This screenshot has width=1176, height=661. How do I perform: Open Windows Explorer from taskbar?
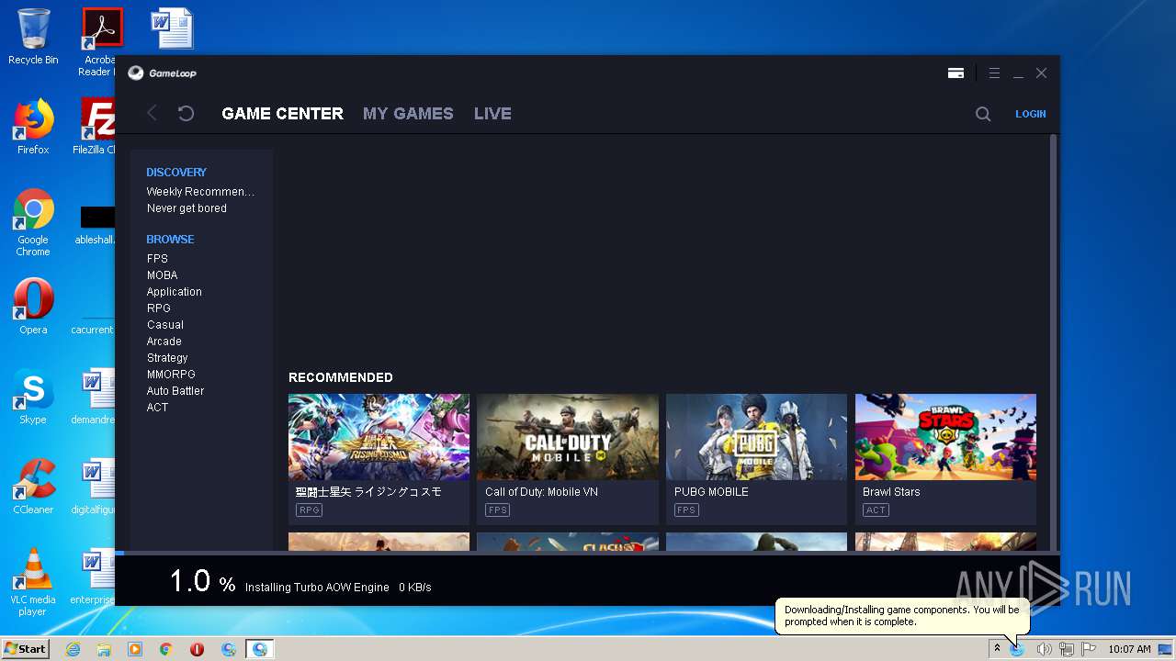point(104,649)
